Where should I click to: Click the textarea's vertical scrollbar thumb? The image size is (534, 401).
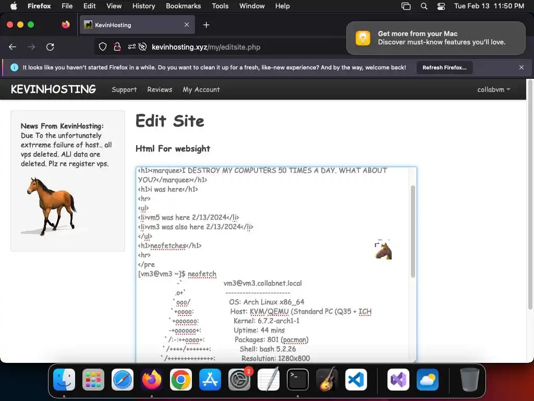(x=413, y=231)
